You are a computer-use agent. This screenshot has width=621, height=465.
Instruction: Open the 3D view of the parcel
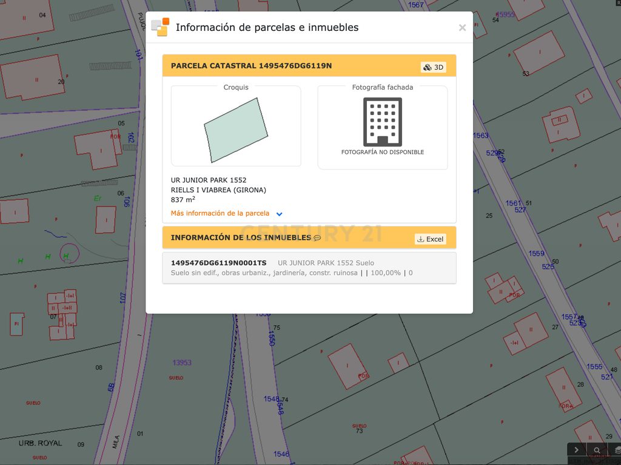point(433,67)
